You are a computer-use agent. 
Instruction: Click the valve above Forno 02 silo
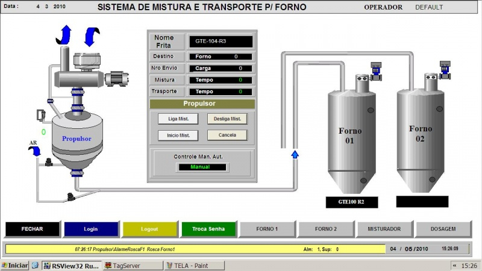pyautogui.click(x=445, y=69)
